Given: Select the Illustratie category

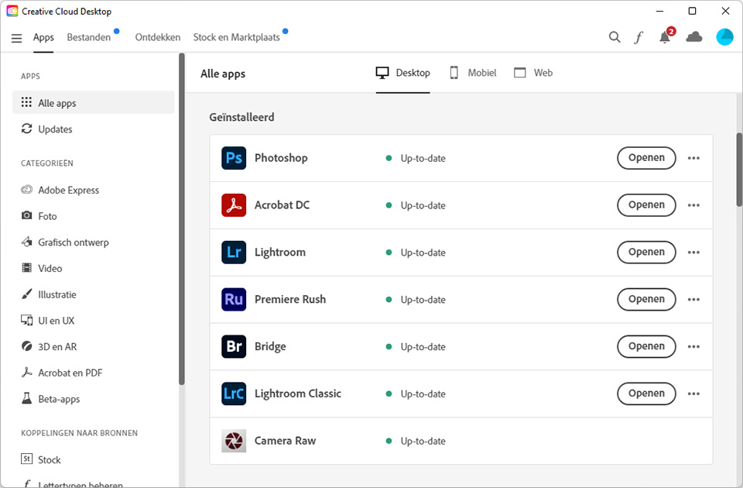Looking at the screenshot, I should (48, 294).
